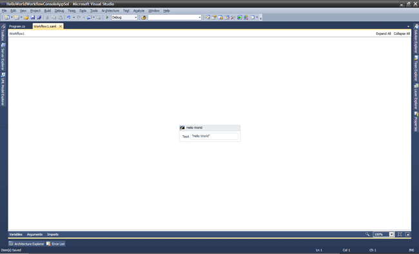Click the magnifier zoom icon in the designer footer

(x=367, y=234)
